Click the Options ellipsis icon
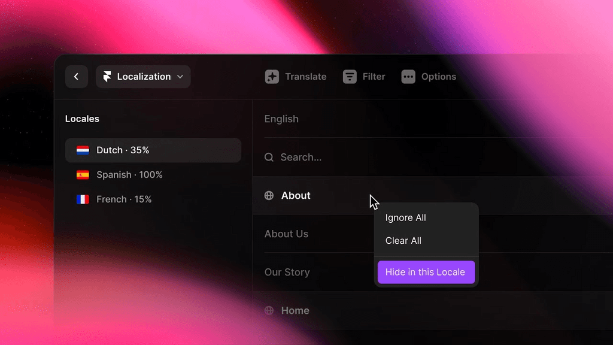613x345 pixels. pos(408,77)
